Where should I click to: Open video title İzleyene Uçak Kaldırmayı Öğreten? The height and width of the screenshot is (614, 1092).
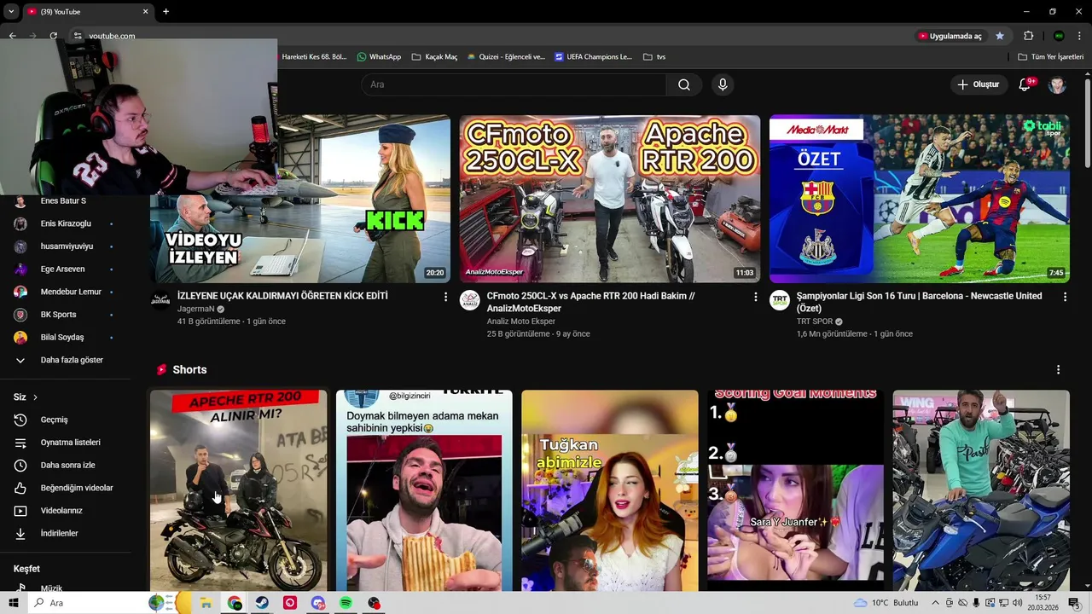coord(282,296)
